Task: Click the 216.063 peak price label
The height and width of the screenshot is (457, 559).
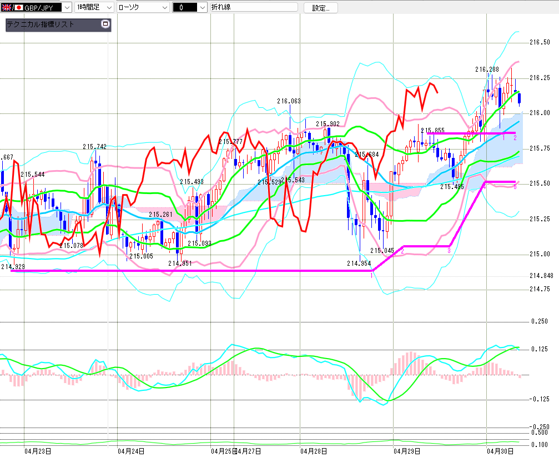Action: tap(289, 101)
